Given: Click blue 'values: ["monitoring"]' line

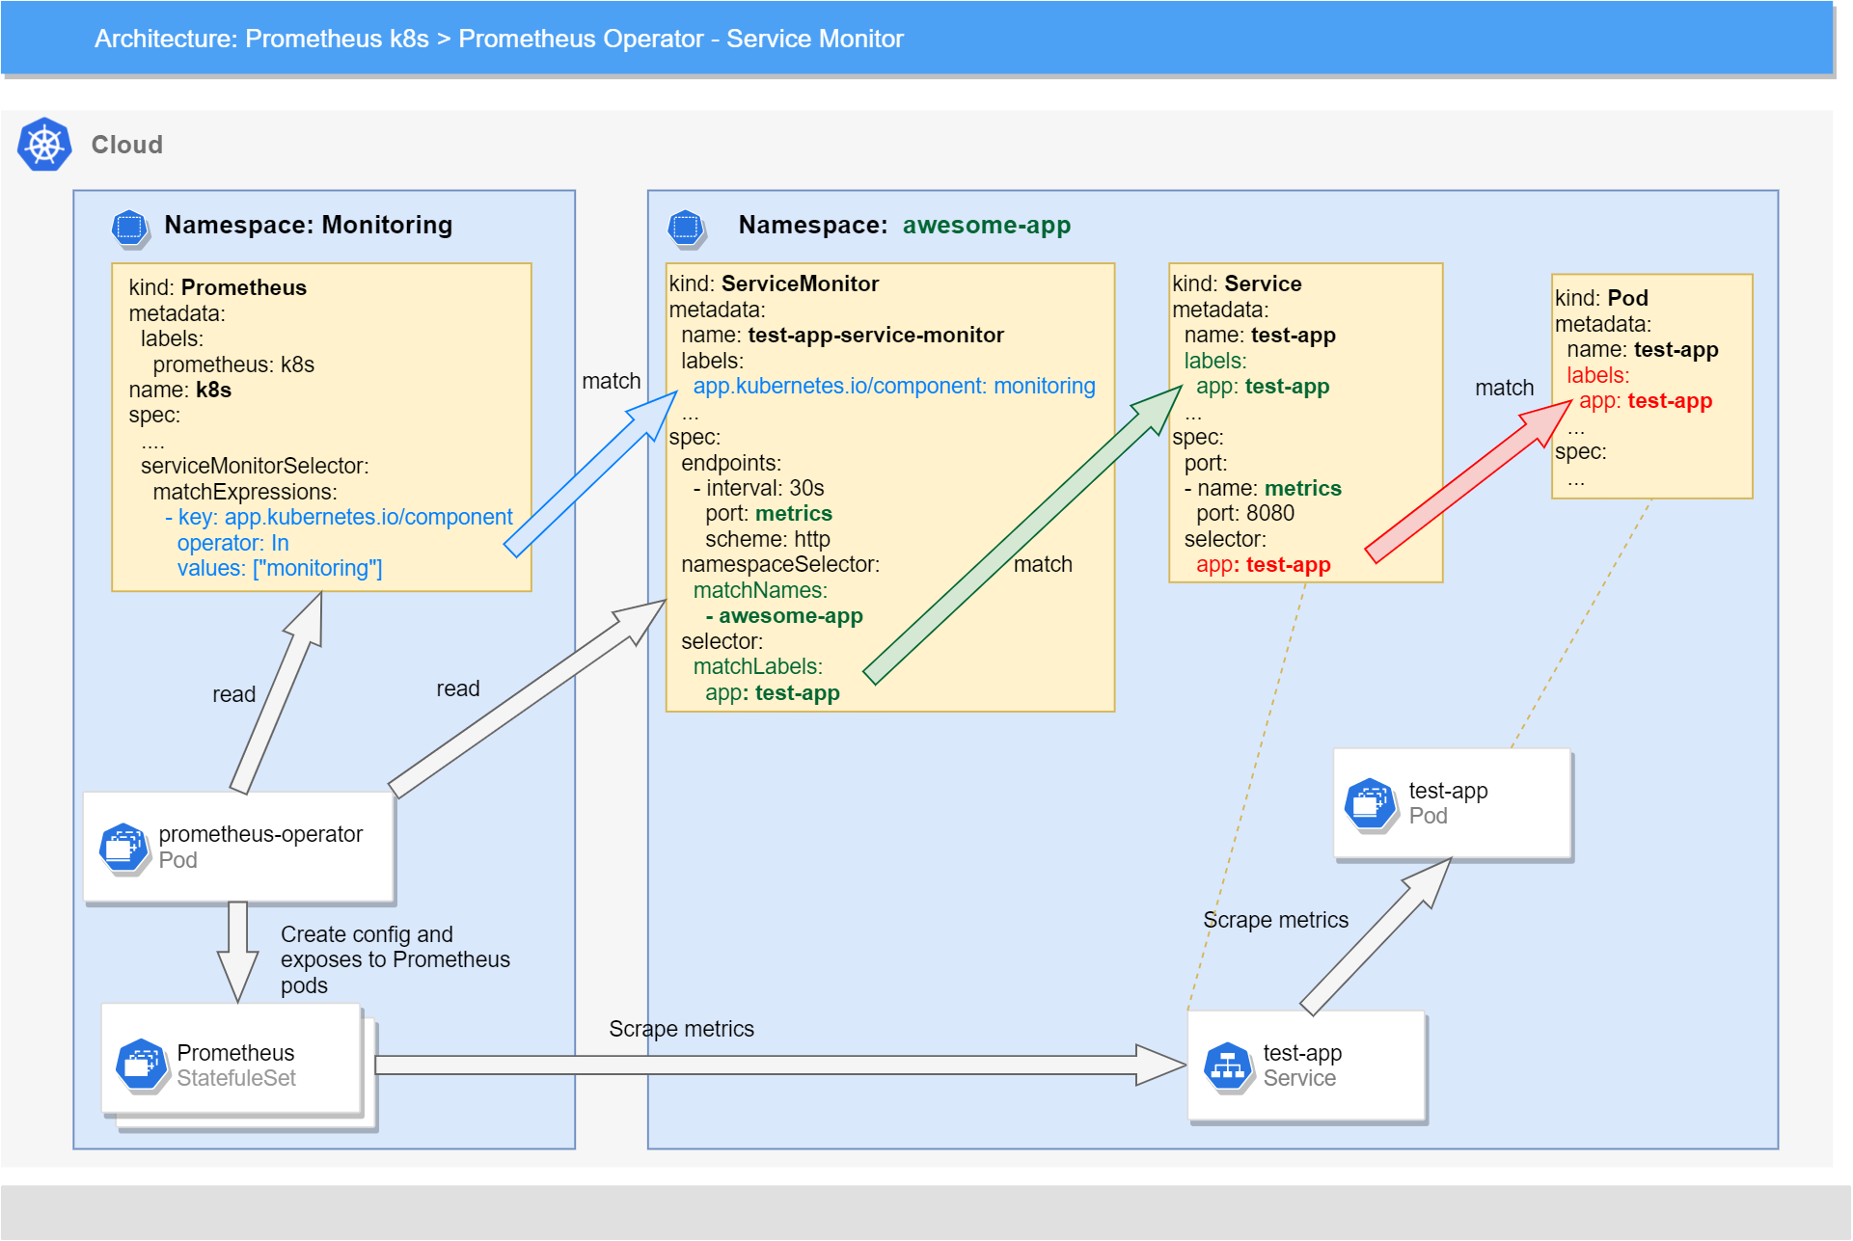Looking at the screenshot, I should pos(280,568).
